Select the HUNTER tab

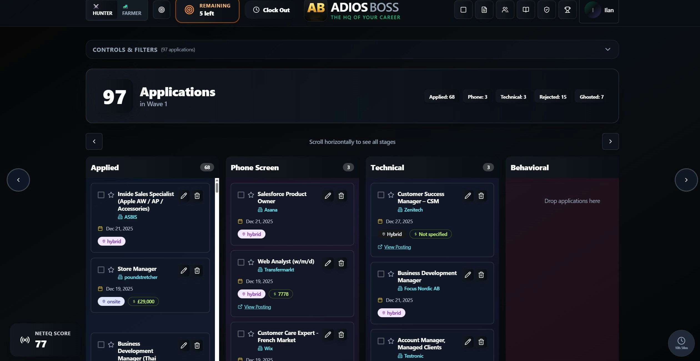102,10
